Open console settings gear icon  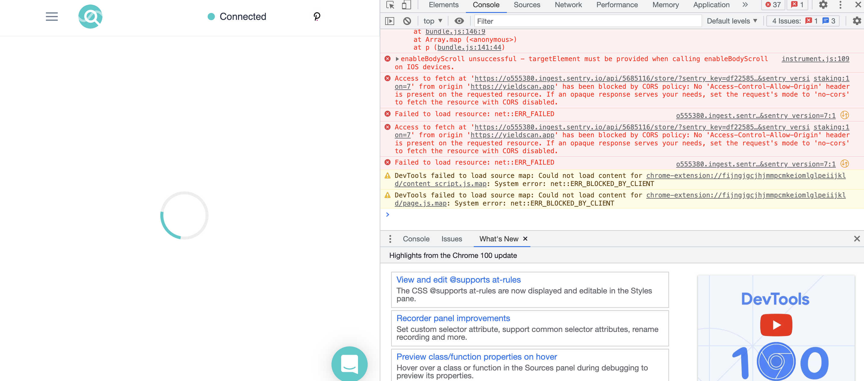coord(857,21)
